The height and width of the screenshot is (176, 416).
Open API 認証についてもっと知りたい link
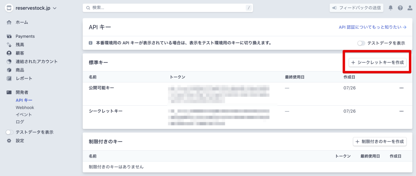click(x=373, y=27)
